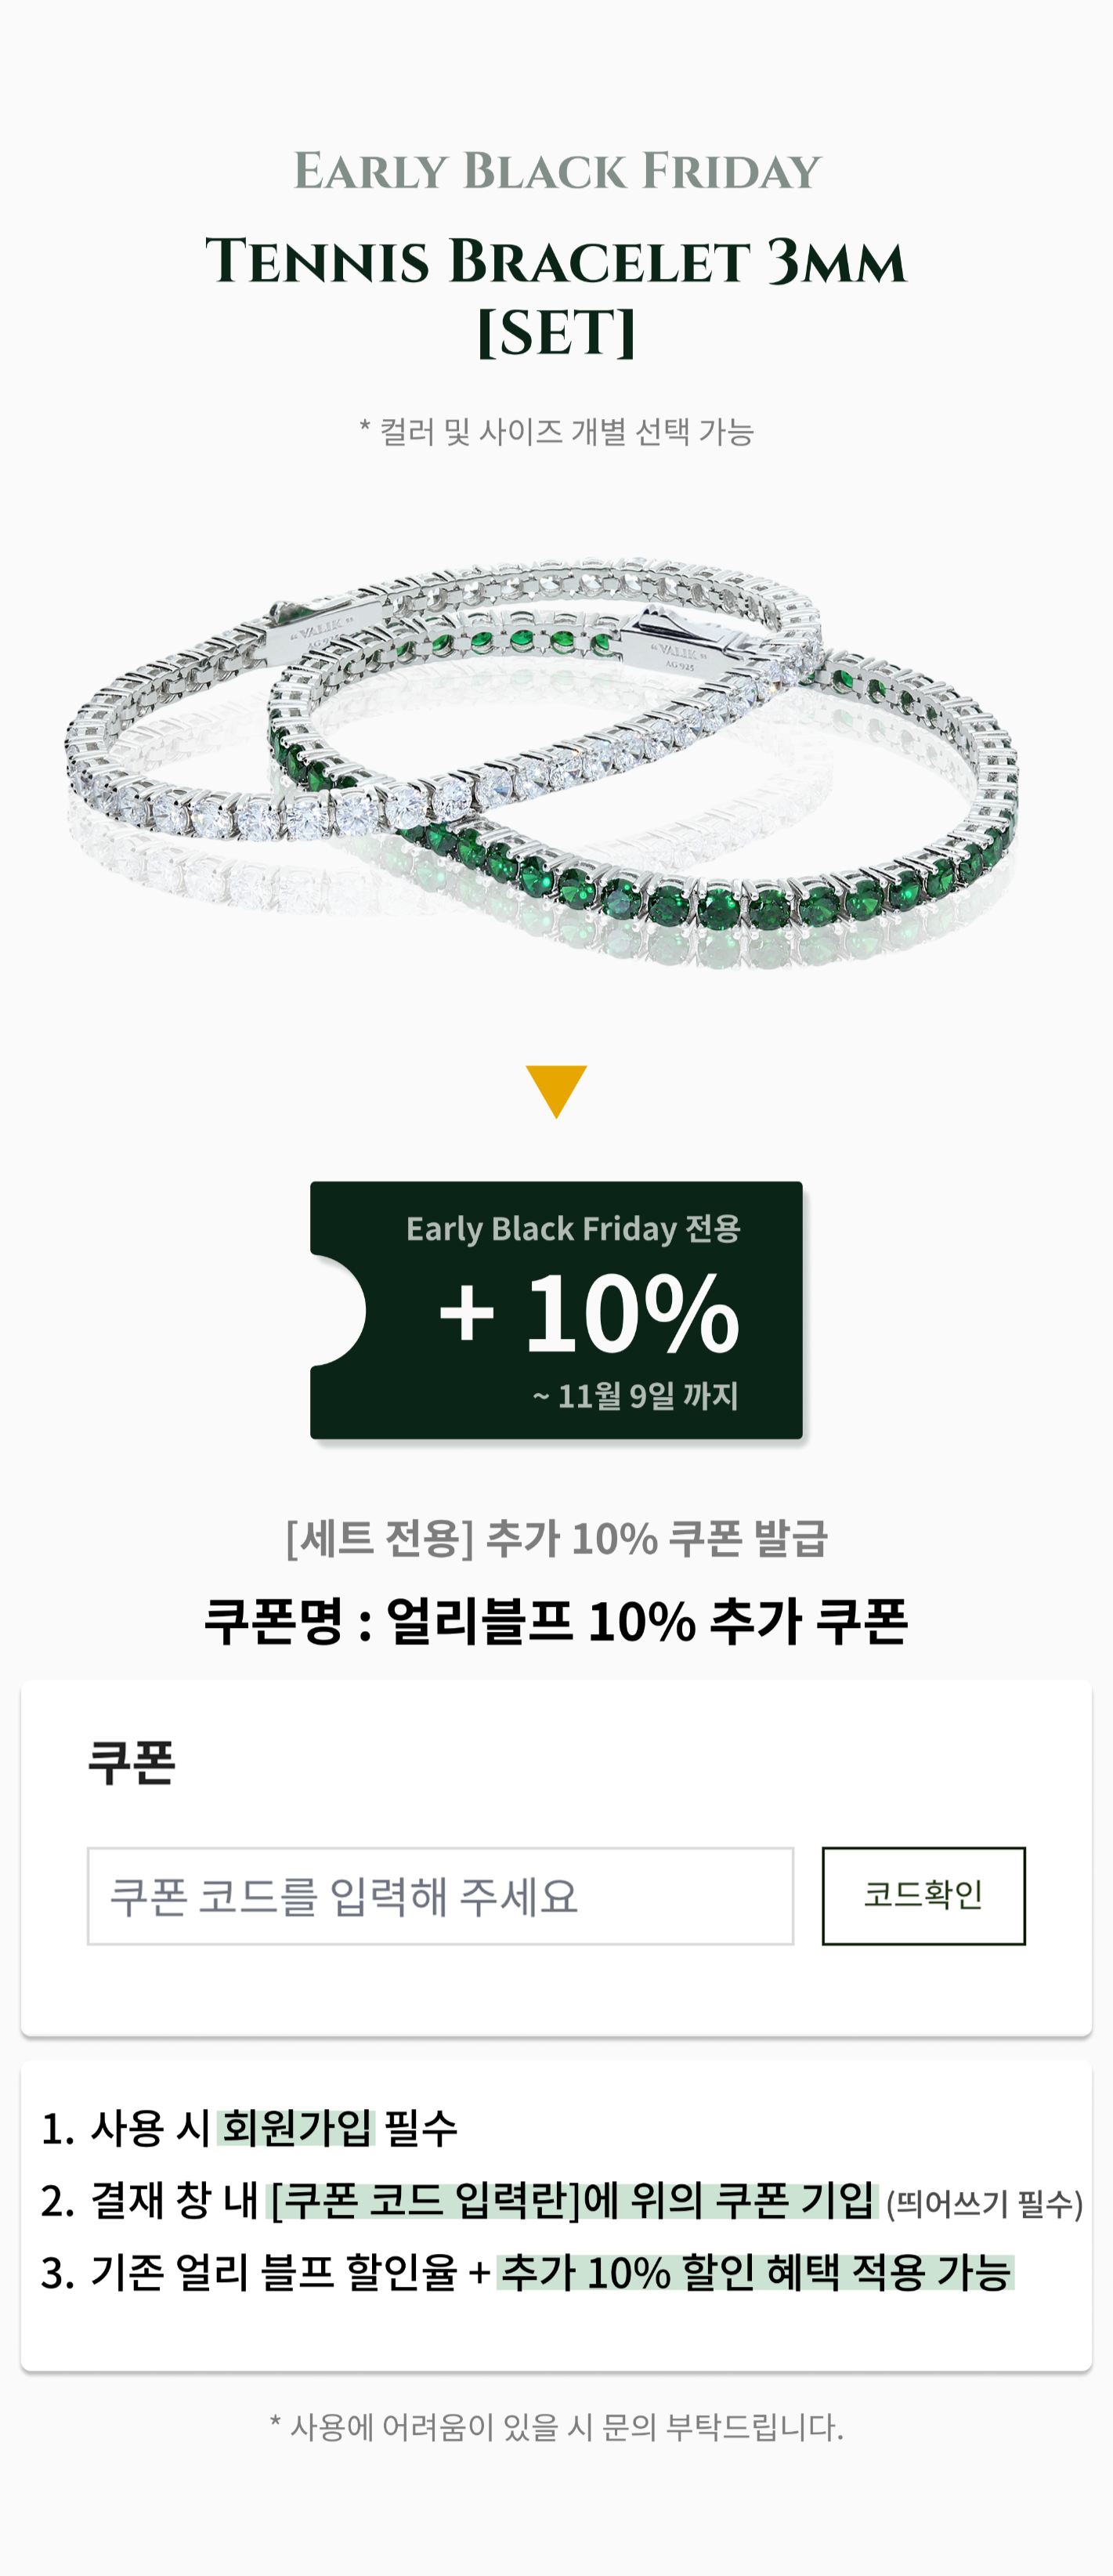The height and width of the screenshot is (2576, 1113).
Task: Click the + 10% coupon text
Action: coord(590,1312)
